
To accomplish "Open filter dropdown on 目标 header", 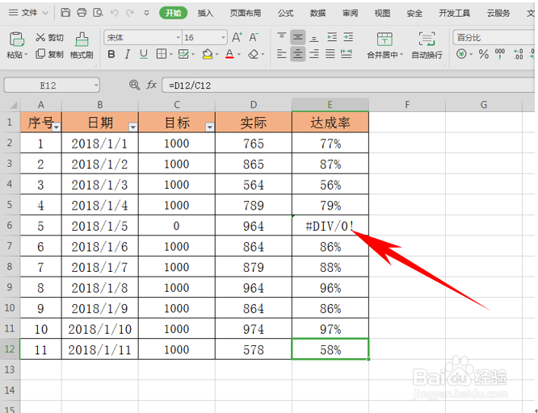I will [x=210, y=127].
